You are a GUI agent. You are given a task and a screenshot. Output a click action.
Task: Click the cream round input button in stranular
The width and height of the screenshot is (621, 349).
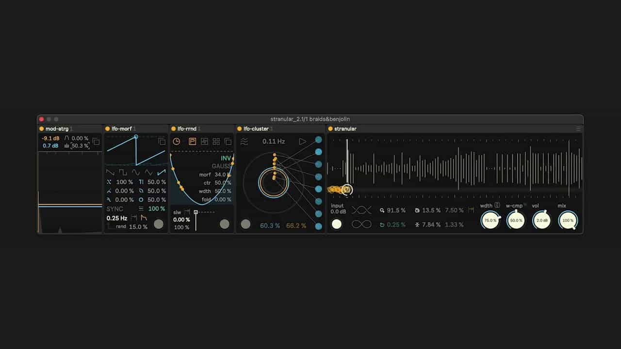click(336, 224)
